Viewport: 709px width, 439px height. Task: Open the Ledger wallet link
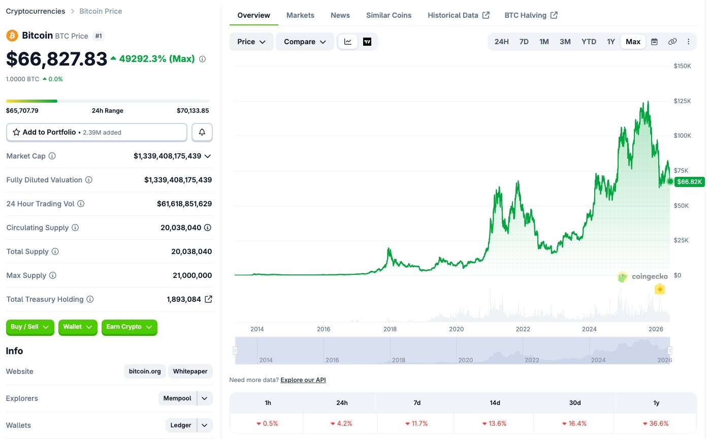(x=181, y=425)
